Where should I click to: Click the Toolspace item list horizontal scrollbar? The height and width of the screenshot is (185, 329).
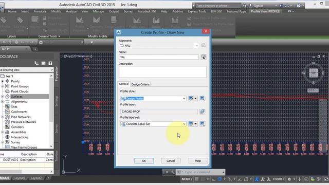(27, 172)
